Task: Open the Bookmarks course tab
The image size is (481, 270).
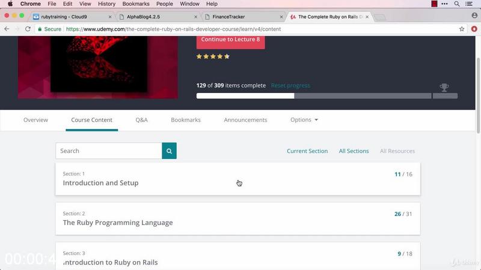Action: coord(186,119)
